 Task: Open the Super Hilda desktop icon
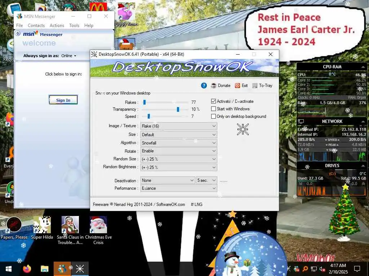pos(42,228)
